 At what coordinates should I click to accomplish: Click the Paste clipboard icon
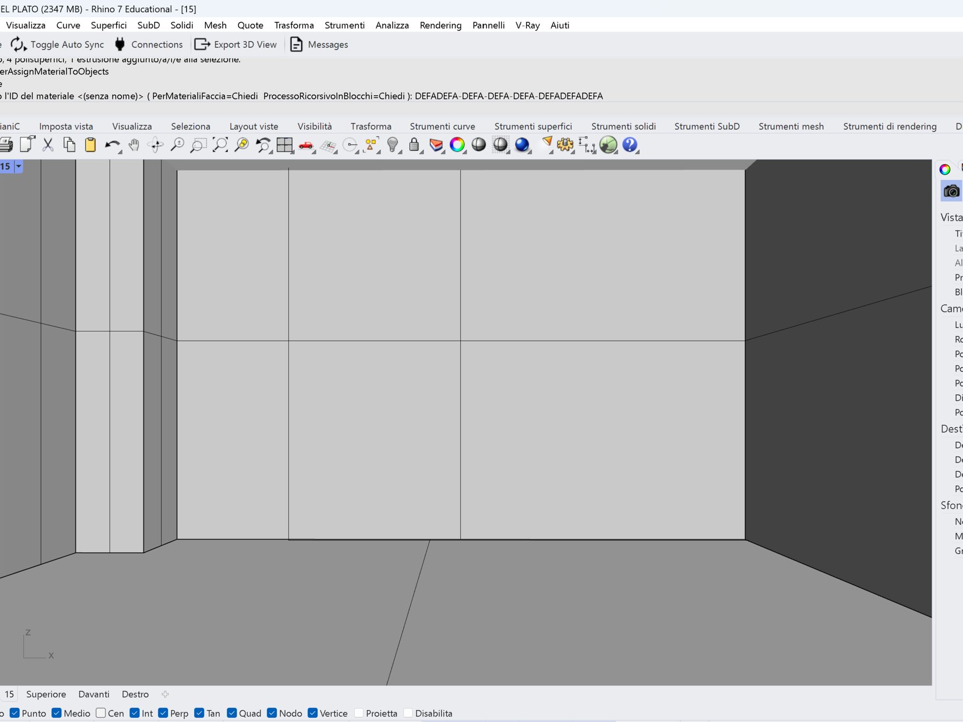90,145
